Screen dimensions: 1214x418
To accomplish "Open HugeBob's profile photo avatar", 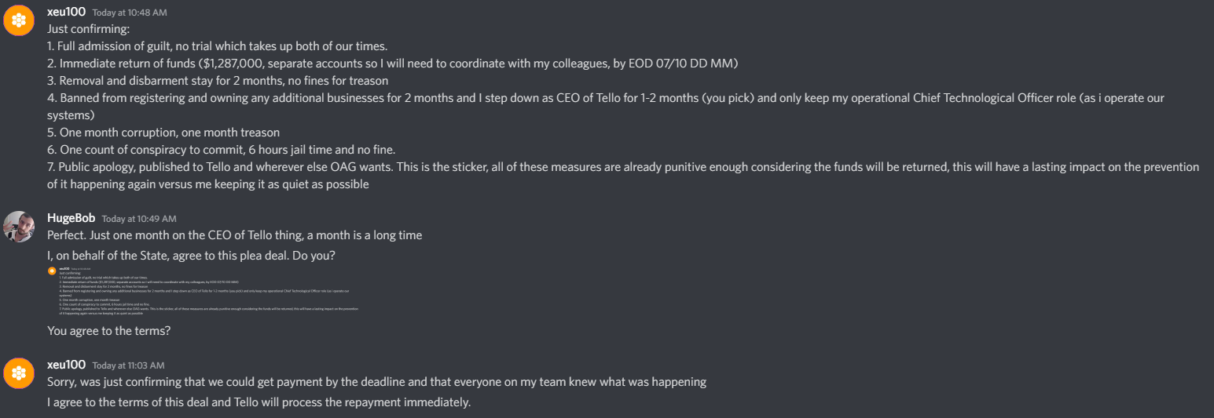I will tap(19, 226).
